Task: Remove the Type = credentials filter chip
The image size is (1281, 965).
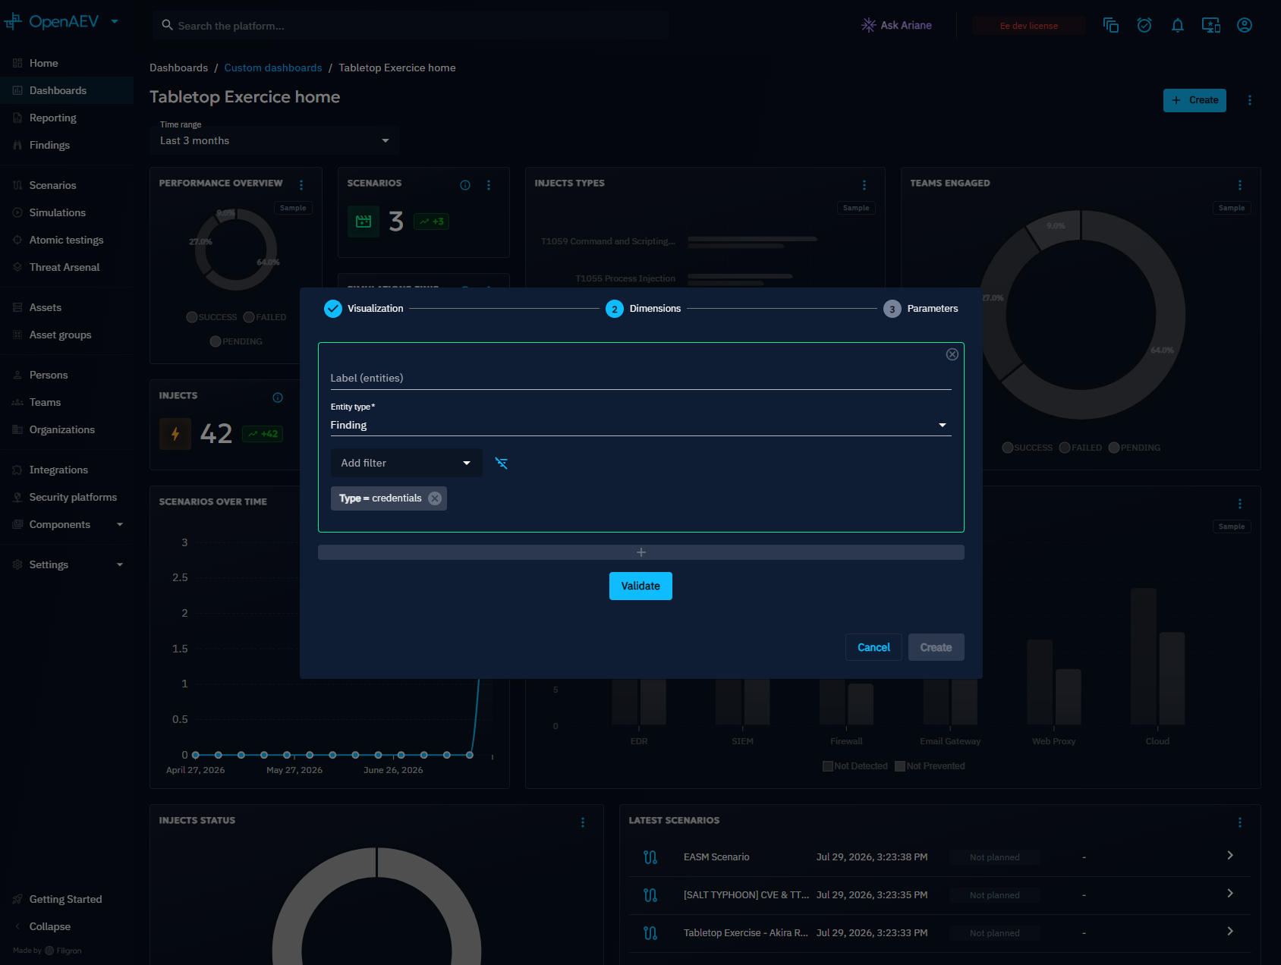Action: (x=435, y=498)
